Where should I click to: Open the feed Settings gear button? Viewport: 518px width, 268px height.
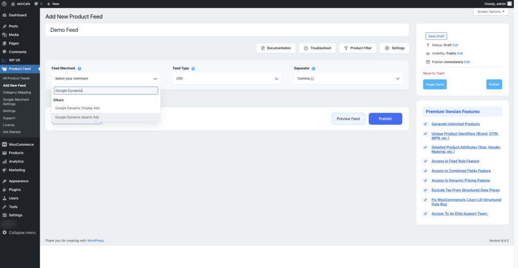tap(395, 48)
